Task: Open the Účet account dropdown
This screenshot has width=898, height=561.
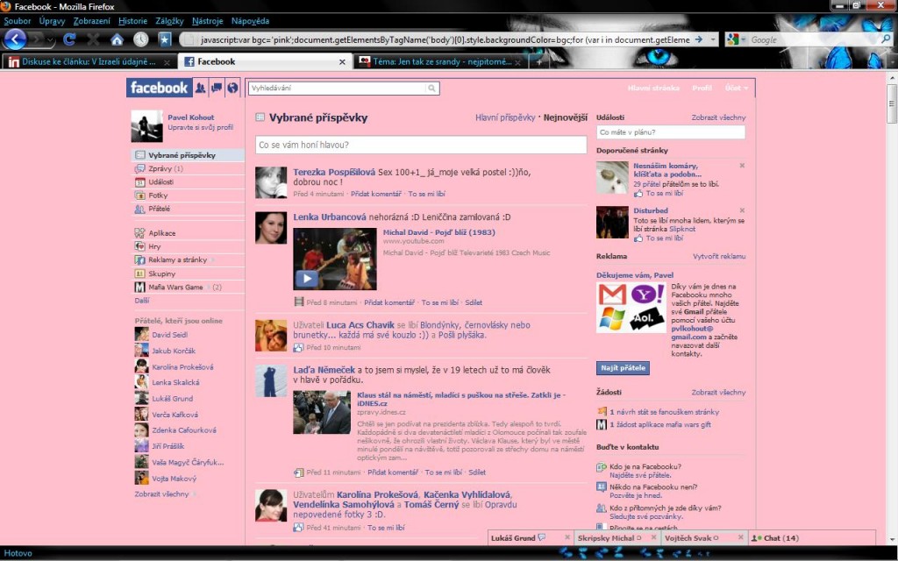Action: point(737,89)
